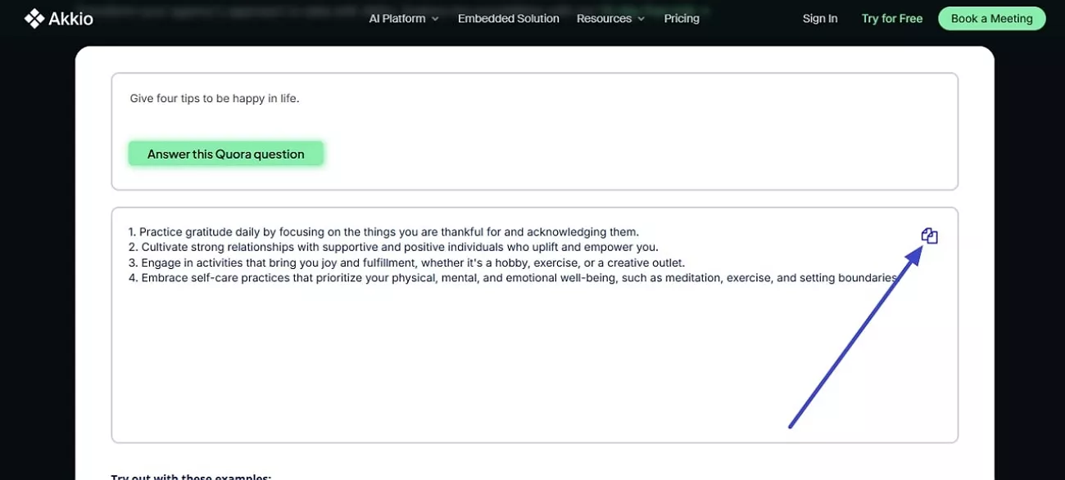Click the Akkio diamond logo icon
The width and height of the screenshot is (1065, 480).
point(34,18)
